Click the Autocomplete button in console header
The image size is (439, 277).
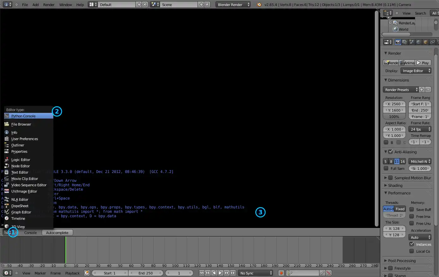(57, 232)
